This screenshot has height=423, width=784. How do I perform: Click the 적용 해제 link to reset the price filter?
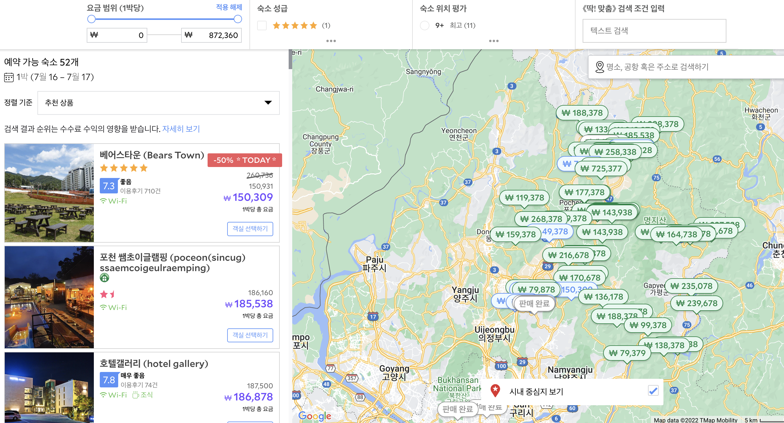pyautogui.click(x=229, y=7)
